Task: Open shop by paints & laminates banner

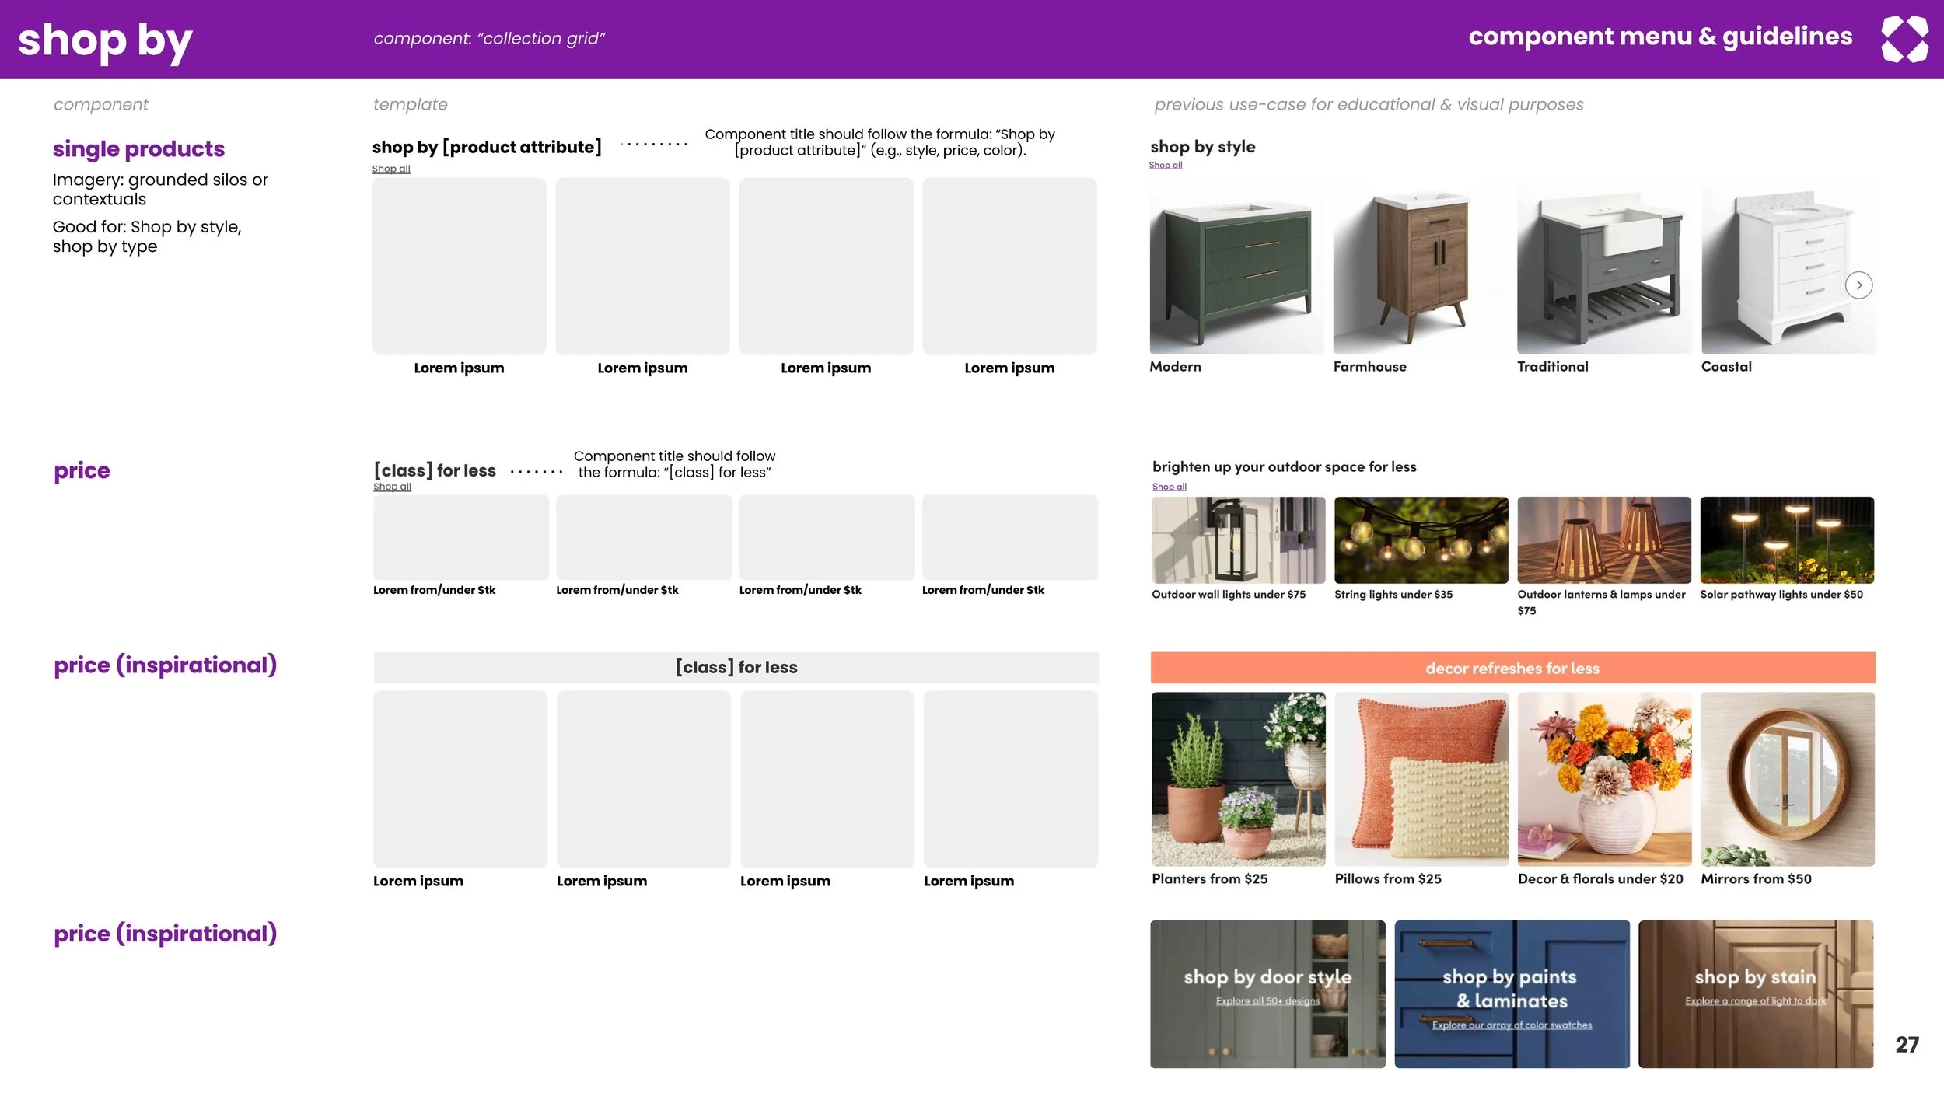Action: (x=1512, y=989)
